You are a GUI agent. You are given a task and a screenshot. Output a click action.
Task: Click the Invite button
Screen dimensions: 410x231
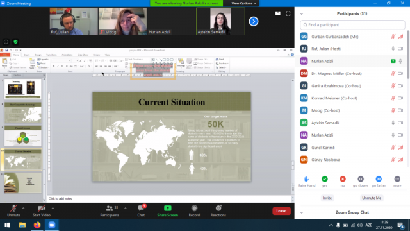(x=327, y=198)
